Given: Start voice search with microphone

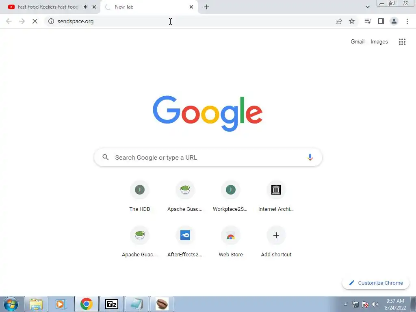Looking at the screenshot, I should (310, 157).
